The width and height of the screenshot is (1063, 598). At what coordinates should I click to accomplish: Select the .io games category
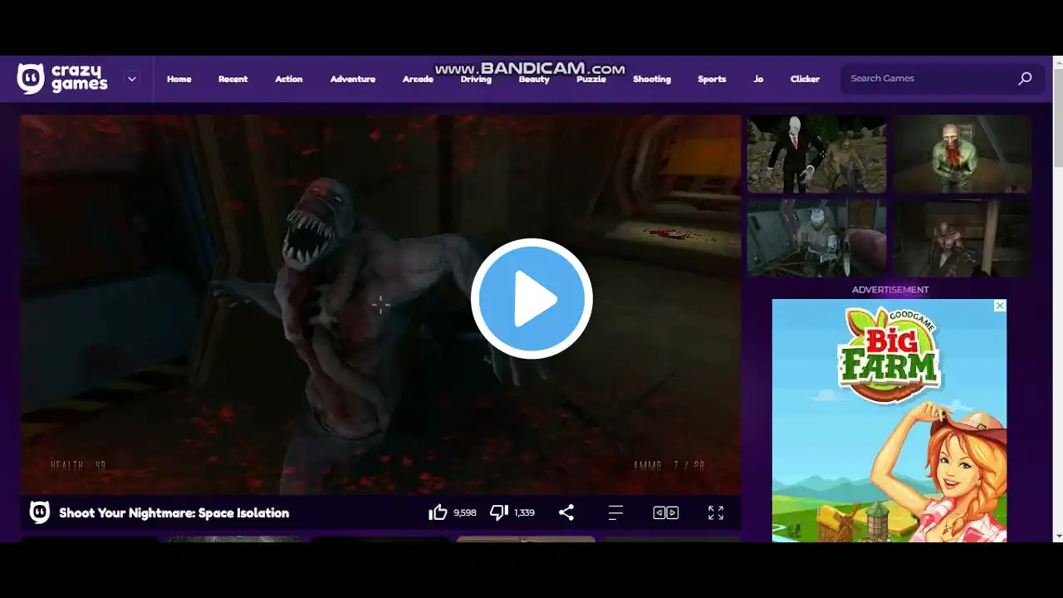[758, 79]
